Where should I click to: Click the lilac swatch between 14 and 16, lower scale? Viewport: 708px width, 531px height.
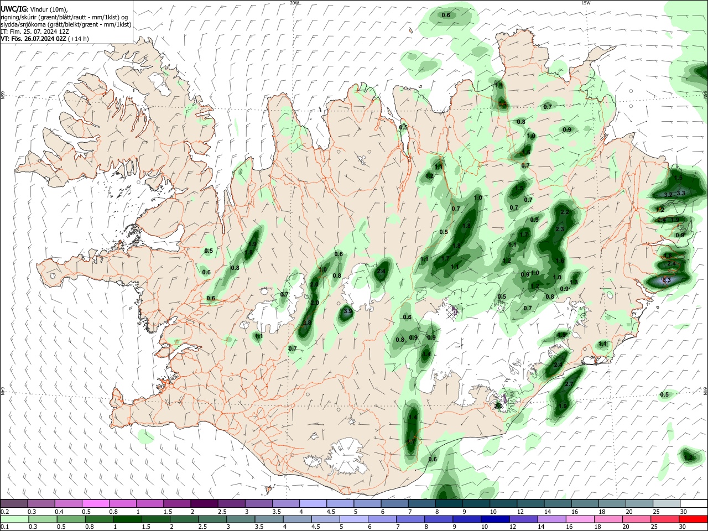point(551,519)
